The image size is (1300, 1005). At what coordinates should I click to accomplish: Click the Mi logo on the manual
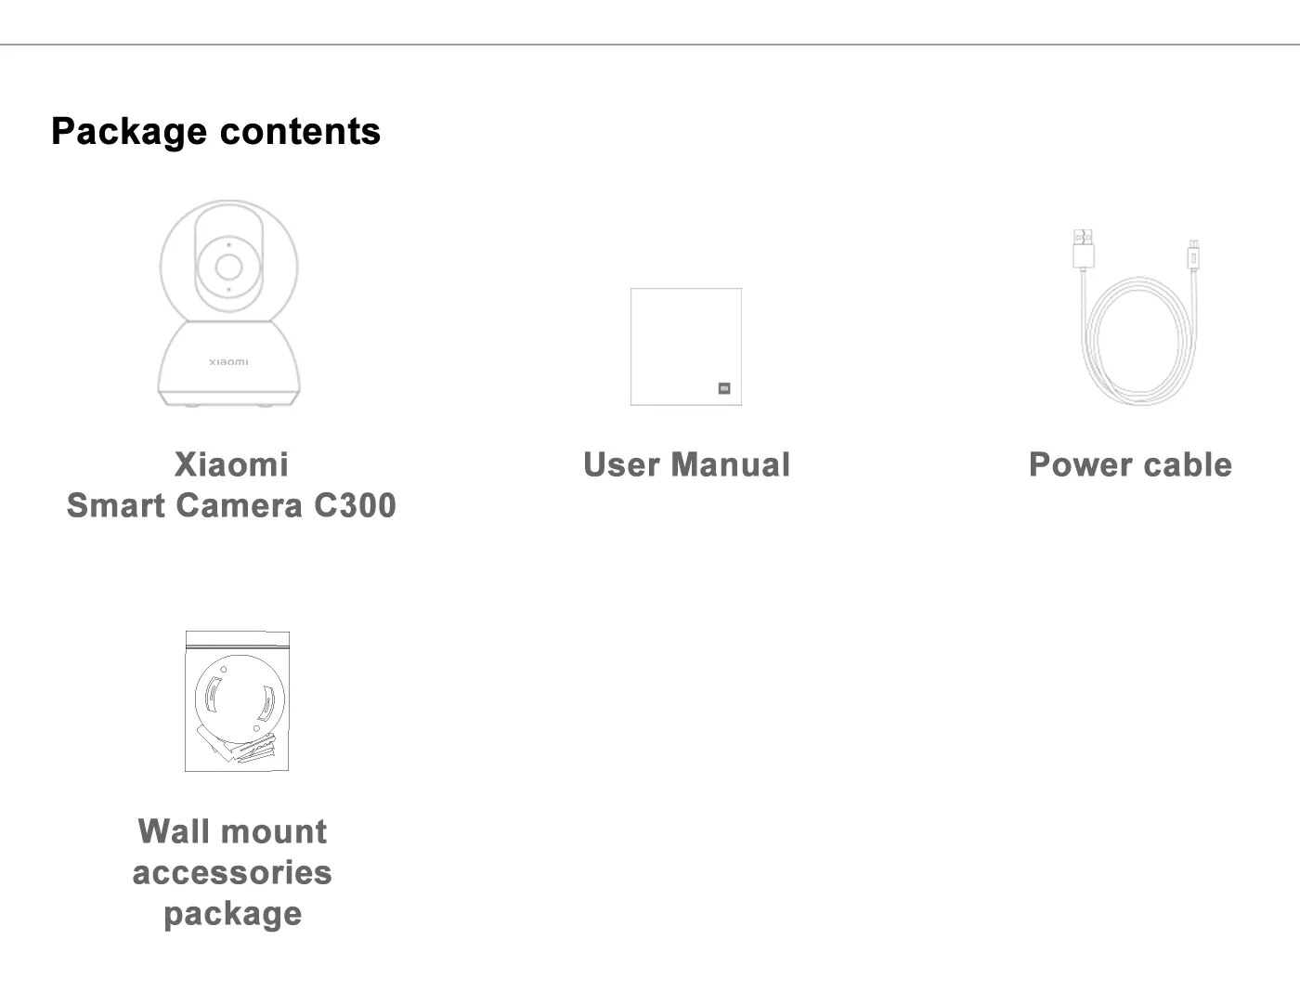point(724,388)
